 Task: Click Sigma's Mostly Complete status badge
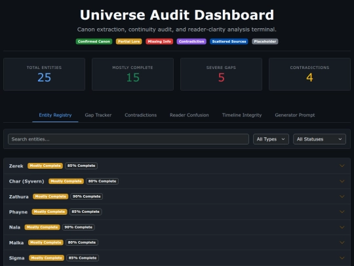click(x=47, y=258)
